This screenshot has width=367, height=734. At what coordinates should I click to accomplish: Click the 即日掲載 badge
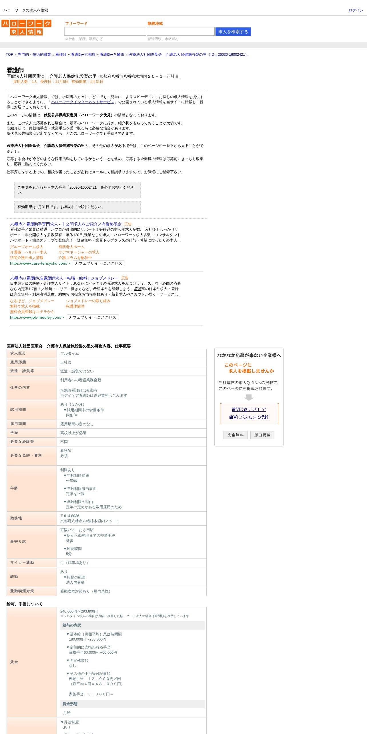point(262,435)
